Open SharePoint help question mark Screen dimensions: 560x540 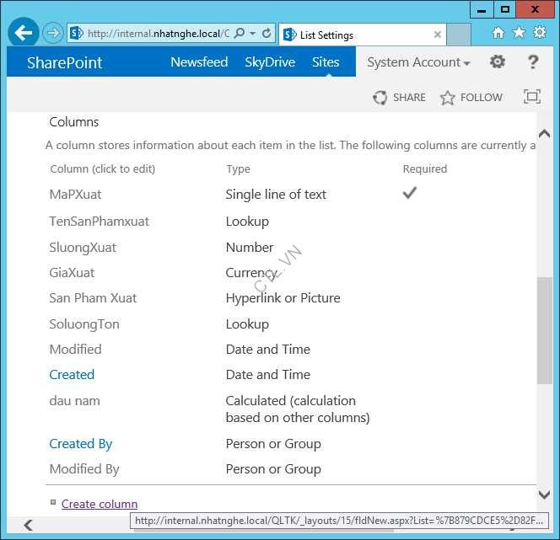pos(533,62)
